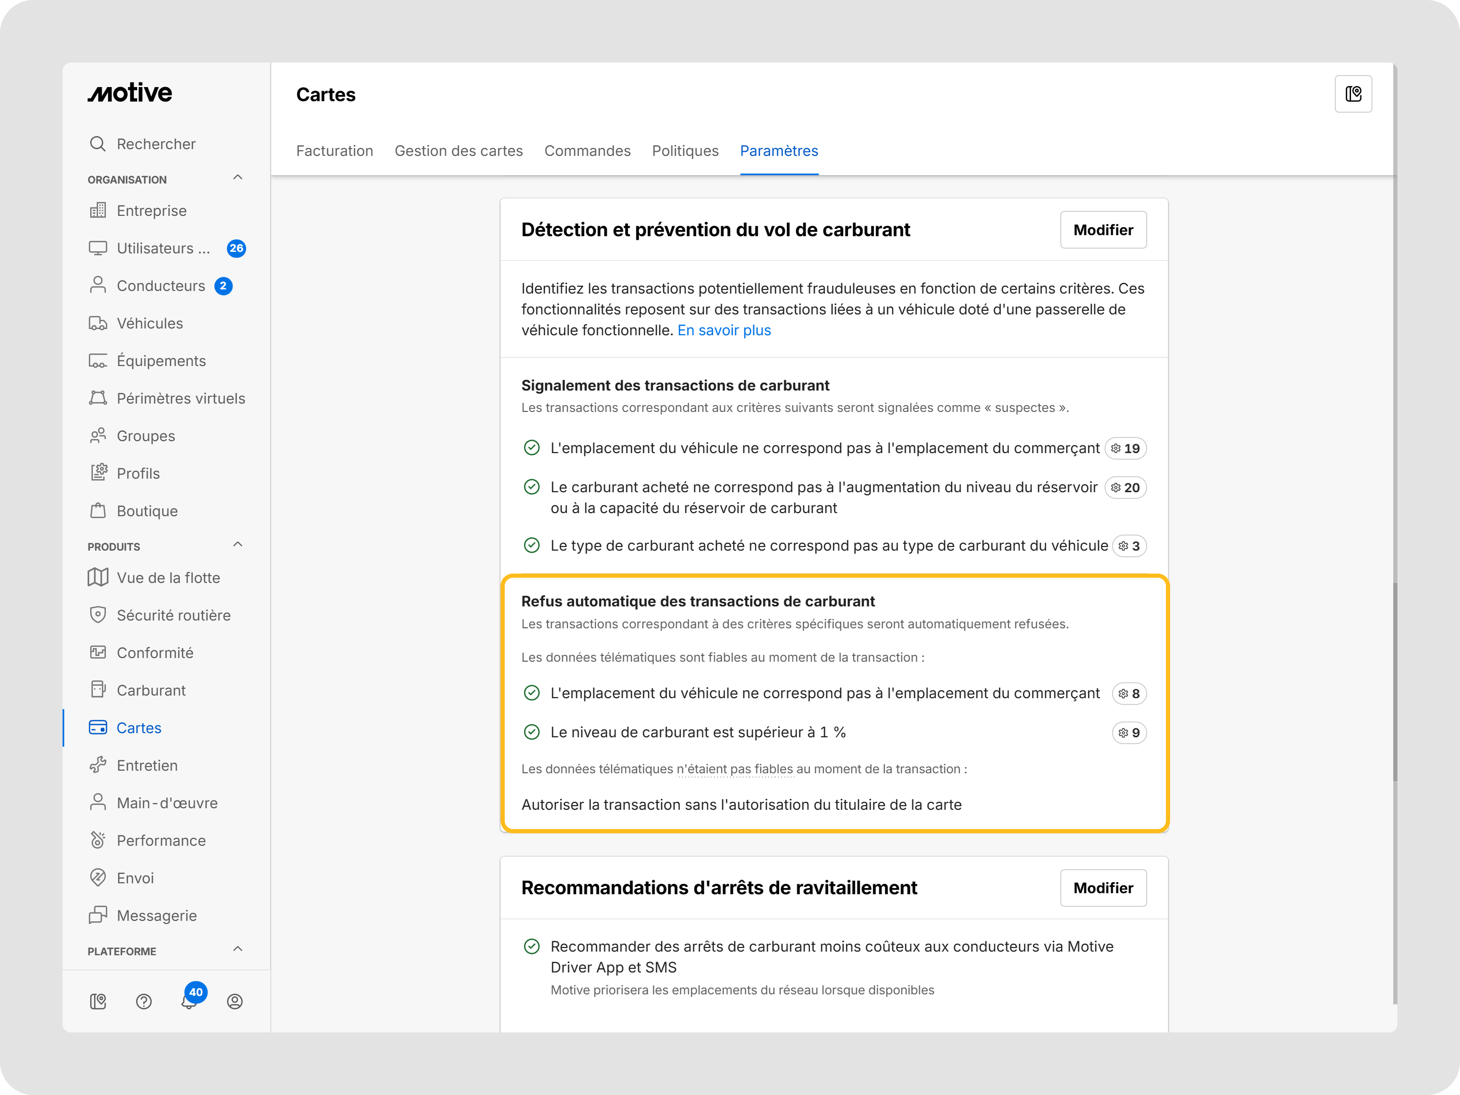Screen dimensions: 1460x1095
Task: Click the notifications bell with badge 40
Action: point(189,1001)
